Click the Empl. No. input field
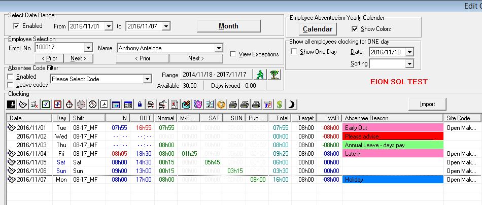 tap(61, 48)
